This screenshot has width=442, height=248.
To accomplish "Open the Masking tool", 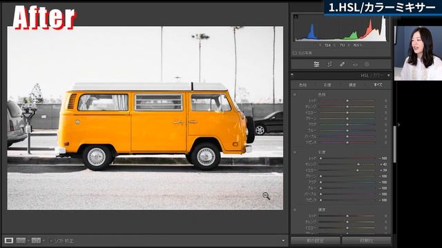I will [367, 64].
